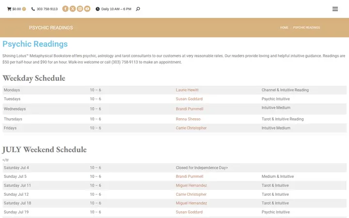Screen dimensions: 349x218
Task: Open Carrie Christopher link on Sunday Jul 12
Action: pyautogui.click(x=191, y=194)
